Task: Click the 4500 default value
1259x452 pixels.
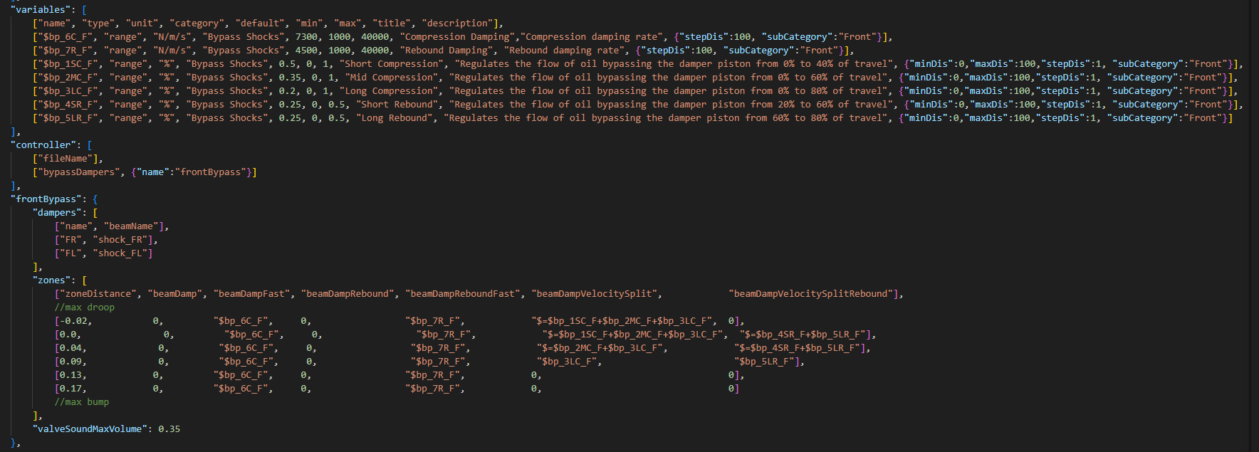Action: coord(306,50)
